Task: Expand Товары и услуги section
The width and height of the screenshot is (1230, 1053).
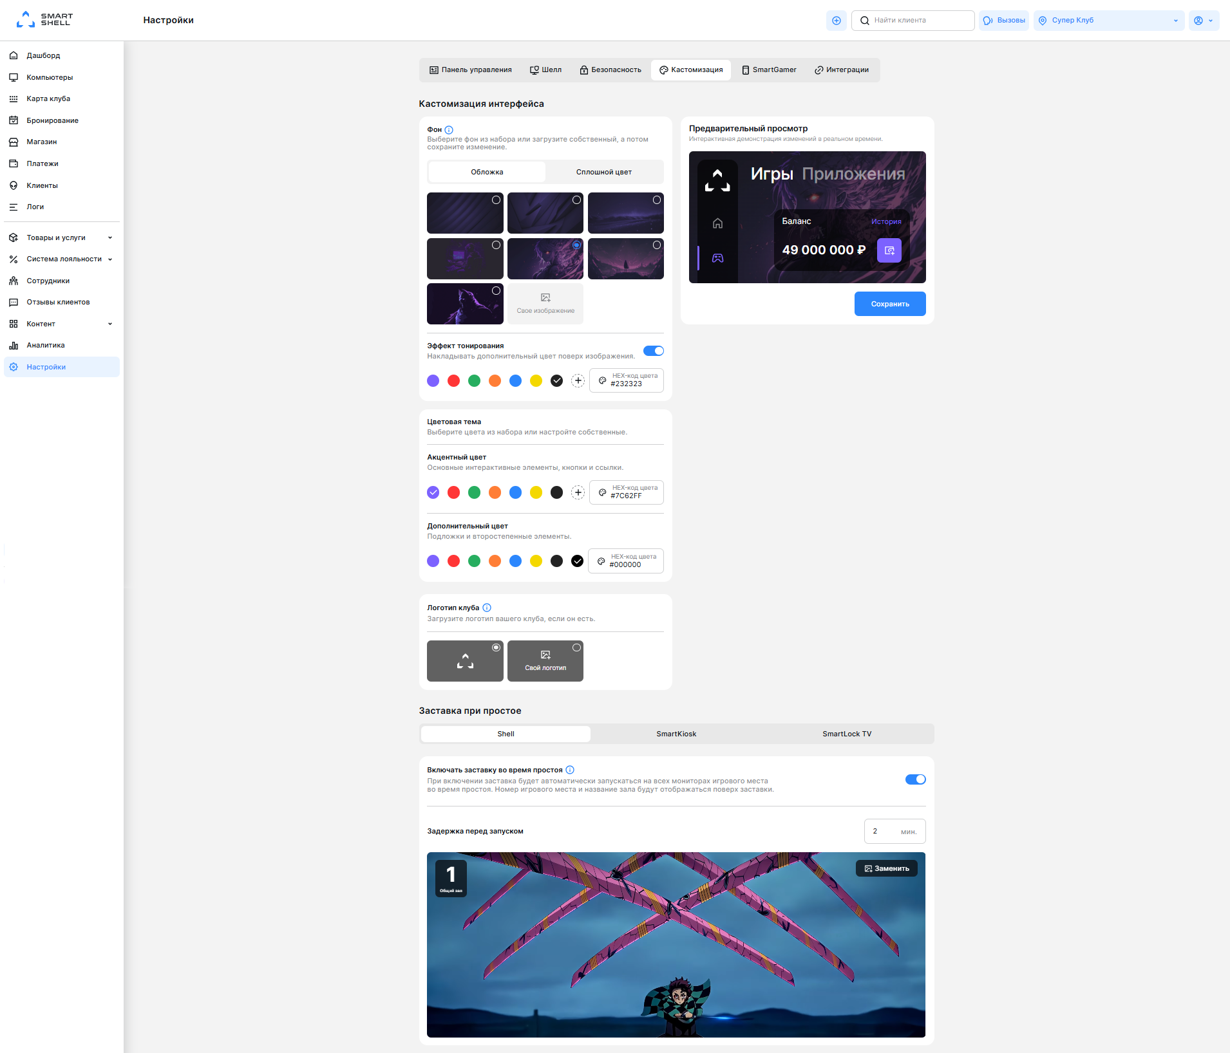Action: 62,238
